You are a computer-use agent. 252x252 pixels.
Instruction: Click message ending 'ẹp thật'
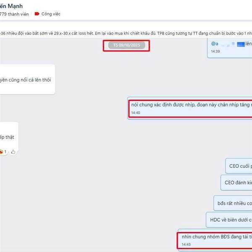point(9,137)
